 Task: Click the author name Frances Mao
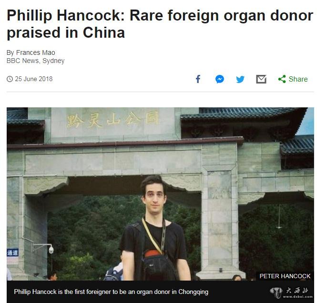point(35,52)
